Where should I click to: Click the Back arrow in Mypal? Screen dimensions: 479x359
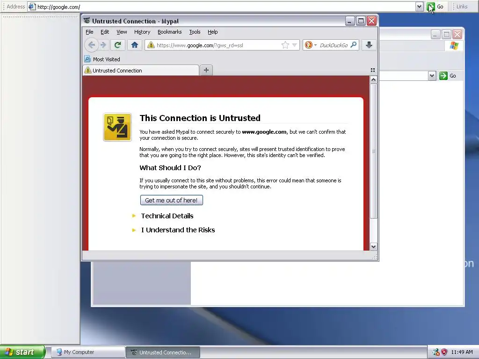click(x=91, y=45)
